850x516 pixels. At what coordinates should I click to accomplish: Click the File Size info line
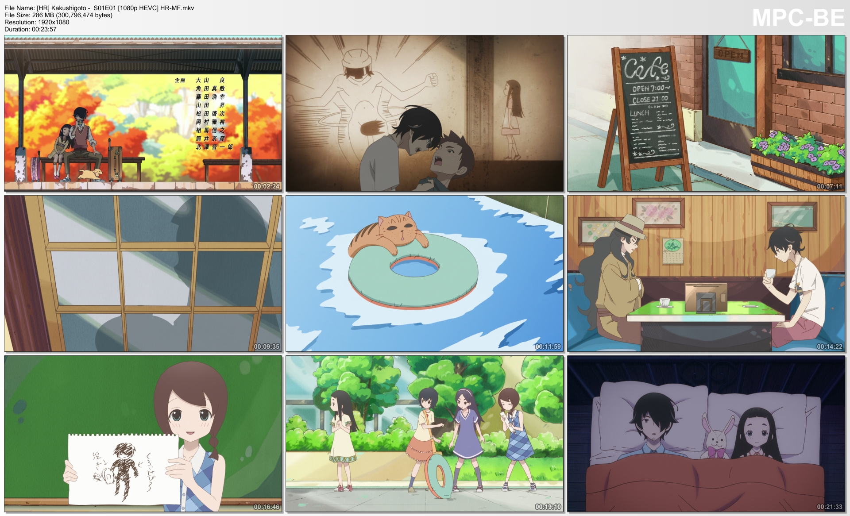pos(58,15)
